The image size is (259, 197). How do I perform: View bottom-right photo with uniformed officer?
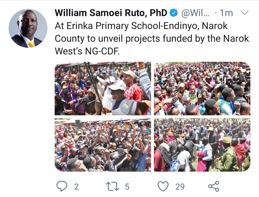click(202, 145)
